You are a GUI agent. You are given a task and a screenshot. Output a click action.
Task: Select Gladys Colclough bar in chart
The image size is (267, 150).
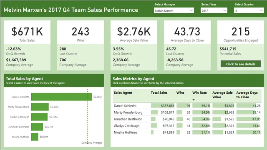click(39, 117)
